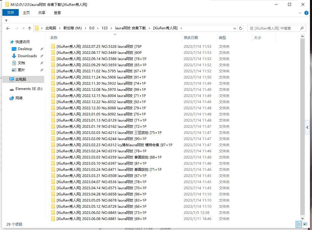Click the Forward navigation arrow
This screenshot has width=312, height=230.
click(16, 28)
